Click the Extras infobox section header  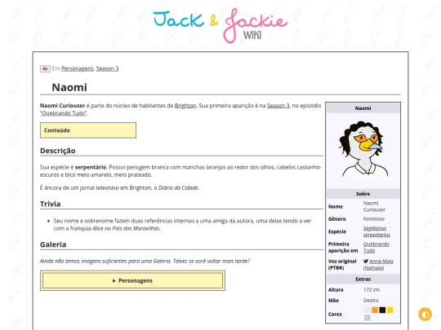point(363,279)
